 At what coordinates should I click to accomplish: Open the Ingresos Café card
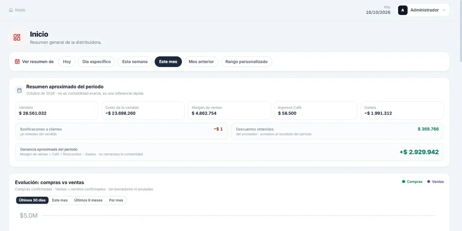pos(316,111)
